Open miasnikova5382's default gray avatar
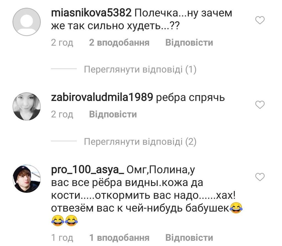The height and width of the screenshot is (246, 282). tap(27, 22)
